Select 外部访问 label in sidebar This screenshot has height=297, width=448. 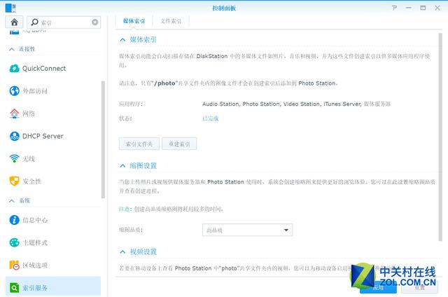[x=35, y=91]
